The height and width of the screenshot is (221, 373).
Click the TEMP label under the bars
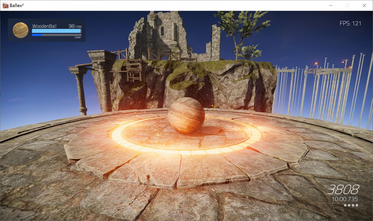78,38
